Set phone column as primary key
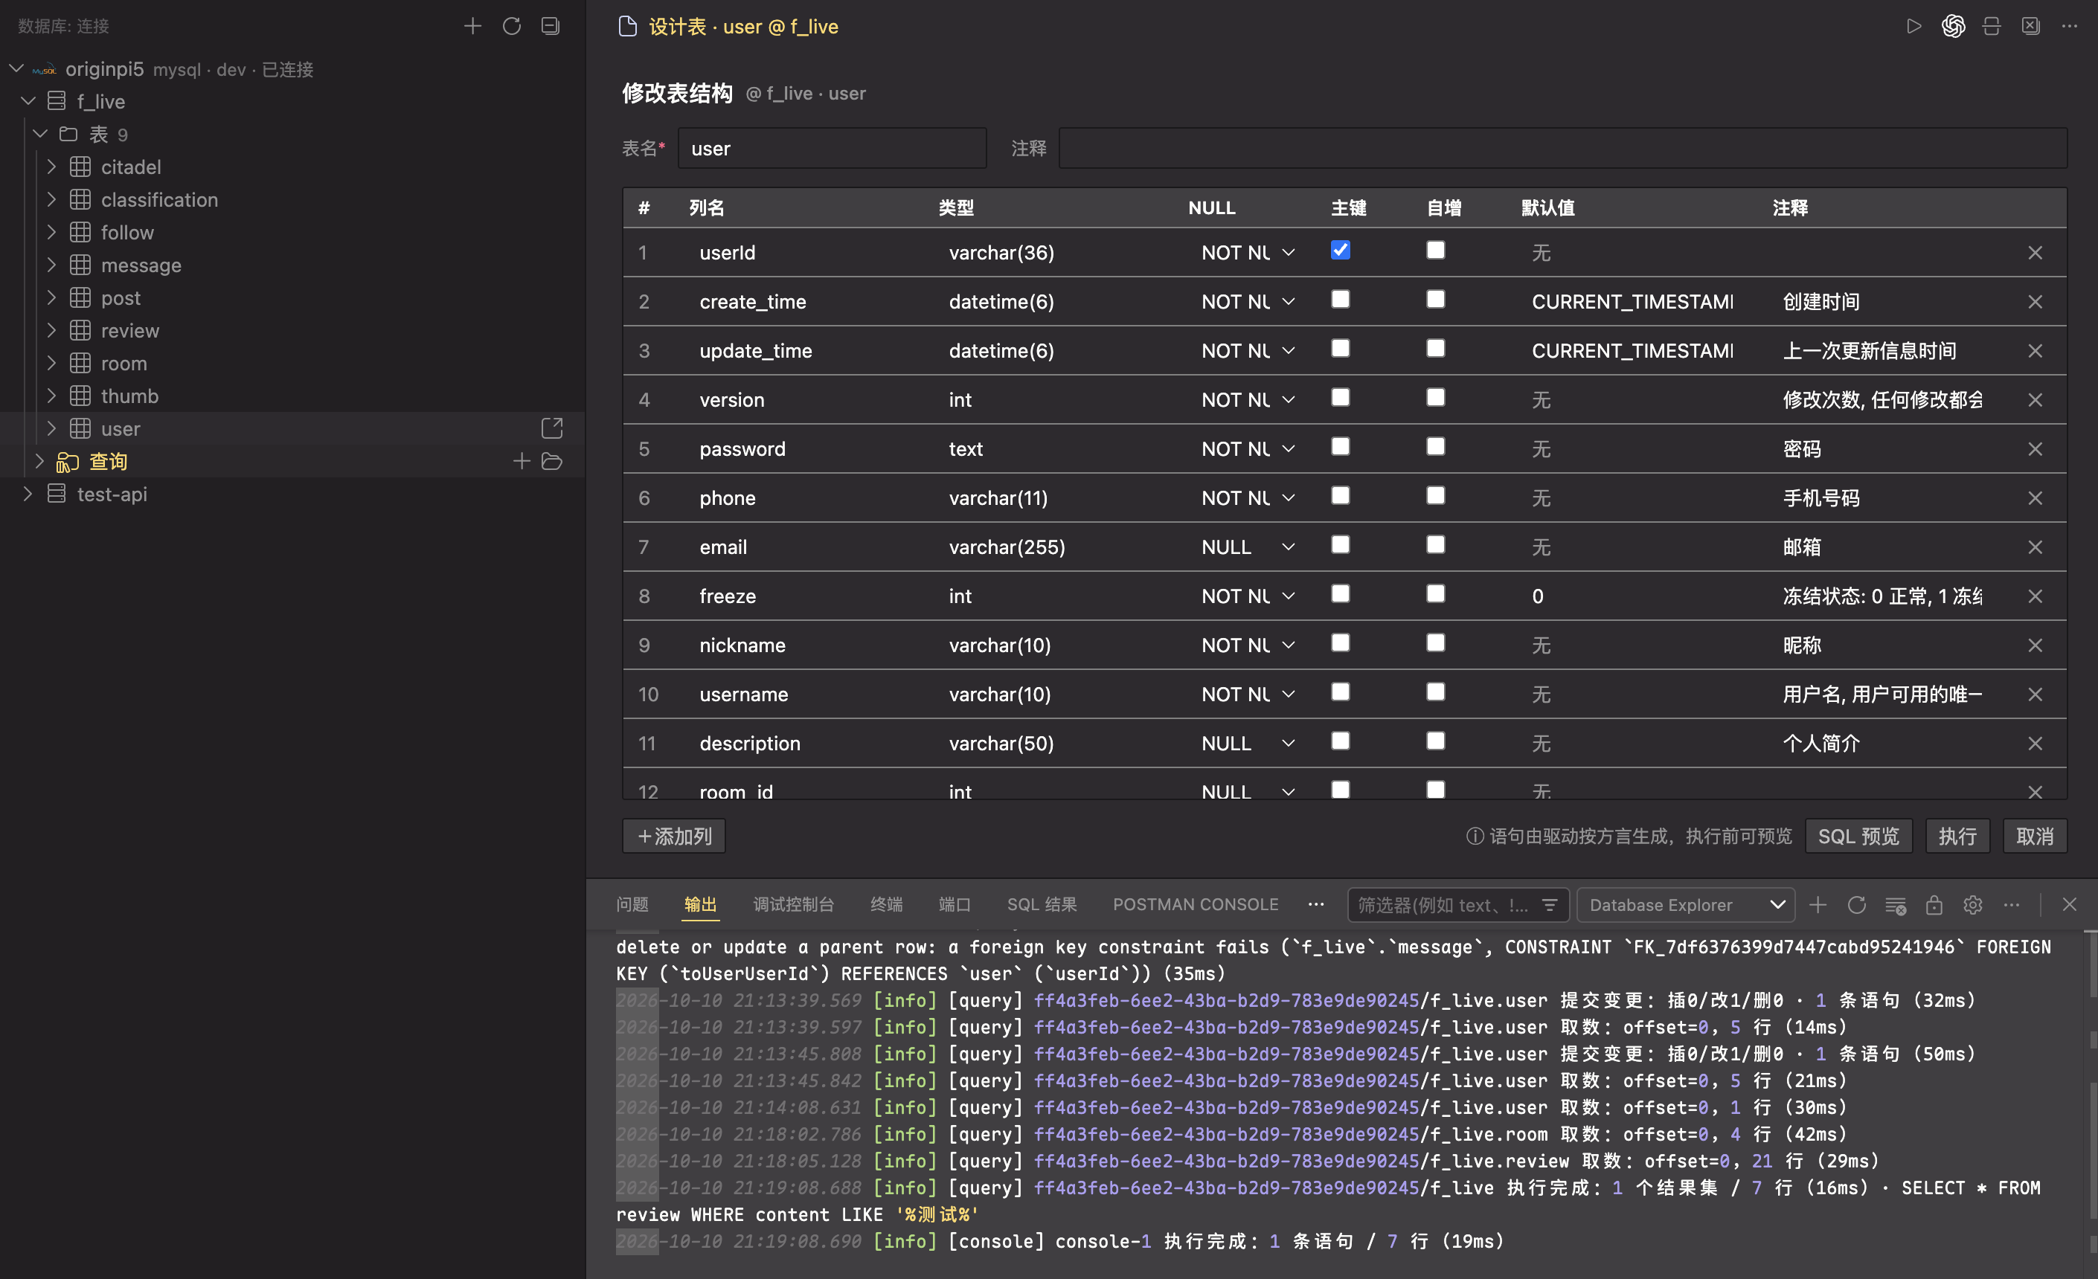The image size is (2098, 1279). tap(1340, 495)
